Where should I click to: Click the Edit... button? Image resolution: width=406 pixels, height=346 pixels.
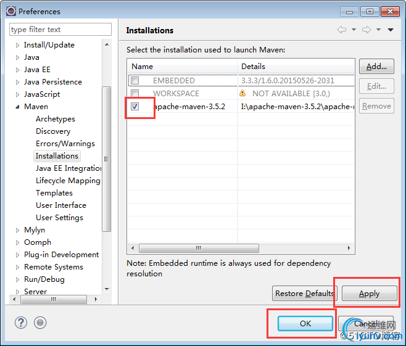tap(376, 86)
